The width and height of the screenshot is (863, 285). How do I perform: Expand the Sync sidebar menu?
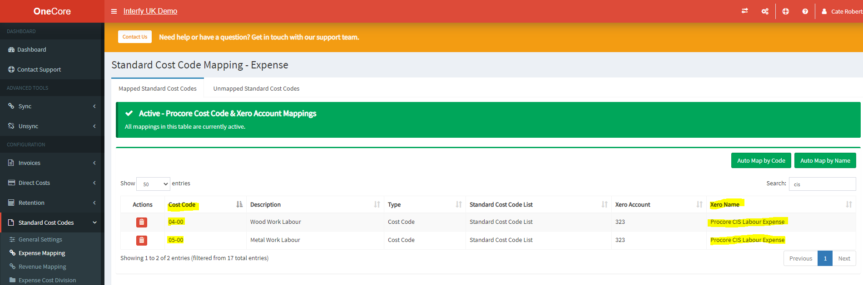point(51,106)
